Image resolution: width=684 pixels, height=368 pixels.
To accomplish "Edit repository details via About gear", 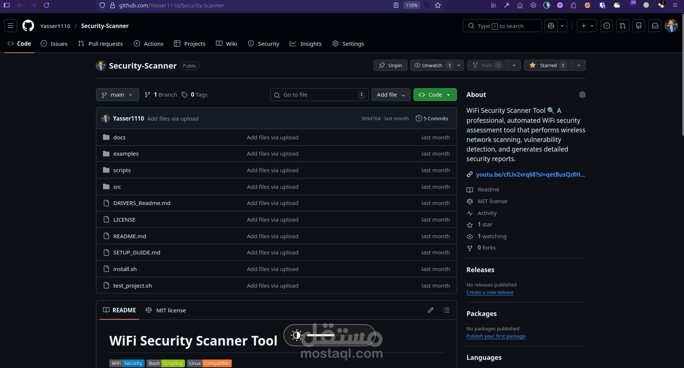I will pyautogui.click(x=582, y=95).
